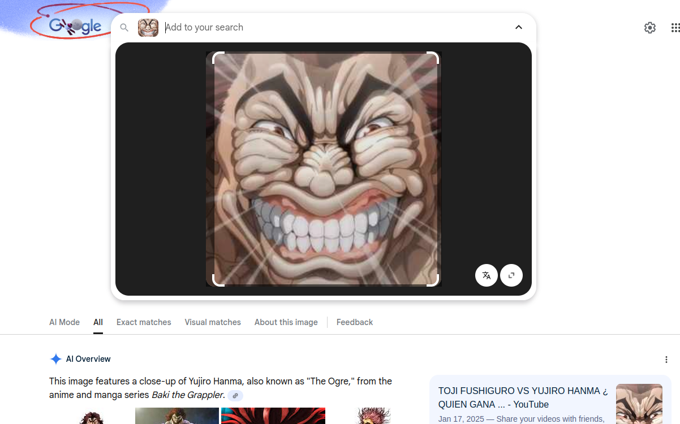Click the top-left crop corner handle
This screenshot has height=424, width=680.
[218, 58]
